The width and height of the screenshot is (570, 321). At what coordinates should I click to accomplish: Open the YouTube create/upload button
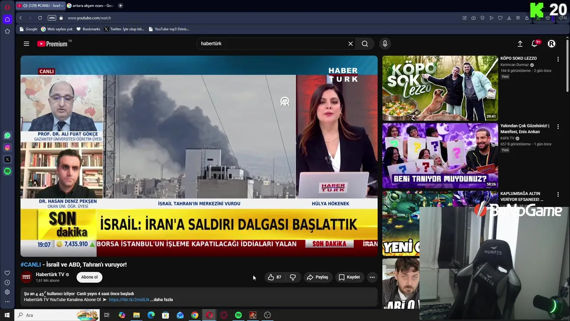[x=520, y=44]
